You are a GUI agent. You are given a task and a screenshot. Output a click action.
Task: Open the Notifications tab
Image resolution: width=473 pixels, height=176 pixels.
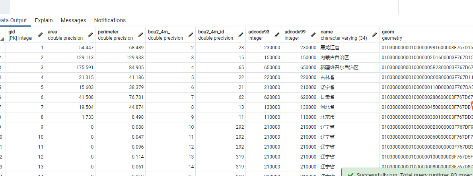tap(110, 20)
